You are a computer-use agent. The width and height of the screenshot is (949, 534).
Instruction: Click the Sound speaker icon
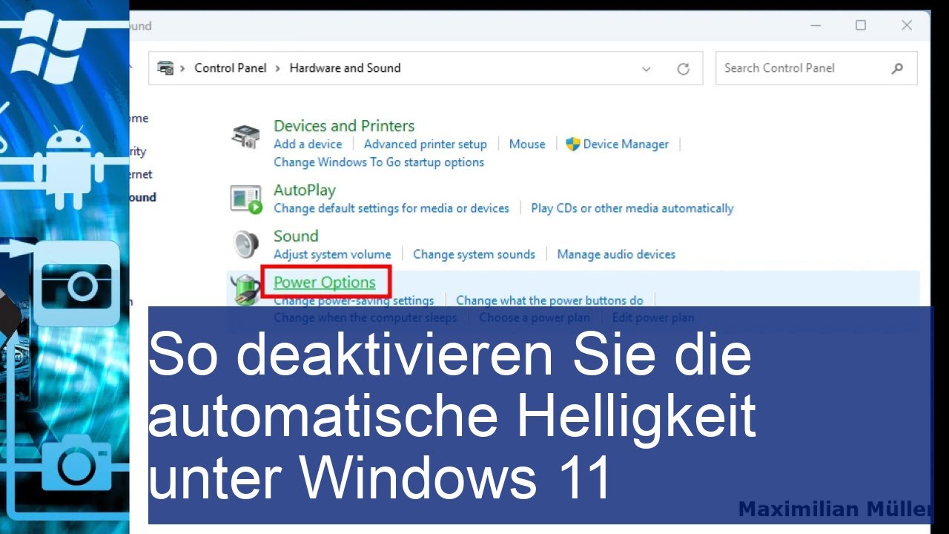coord(245,244)
